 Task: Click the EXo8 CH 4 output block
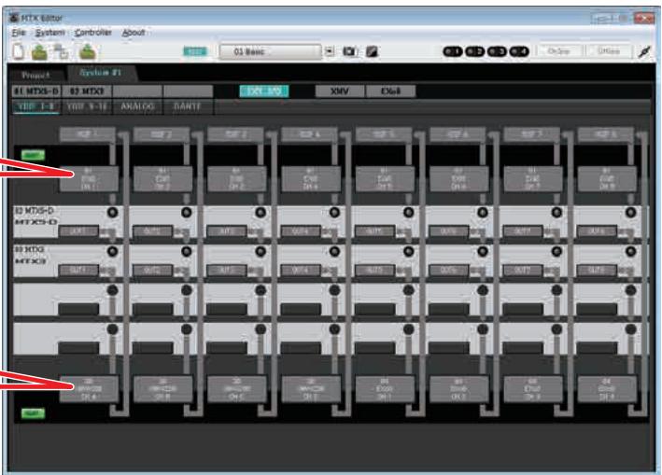(x=607, y=388)
